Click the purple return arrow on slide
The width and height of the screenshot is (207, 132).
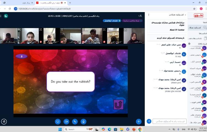click(x=118, y=105)
